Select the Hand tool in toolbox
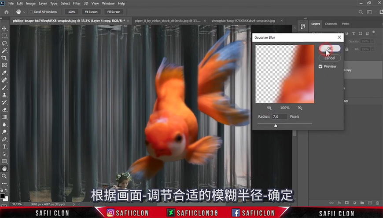The width and height of the screenshot is (383, 218). tap(4, 168)
